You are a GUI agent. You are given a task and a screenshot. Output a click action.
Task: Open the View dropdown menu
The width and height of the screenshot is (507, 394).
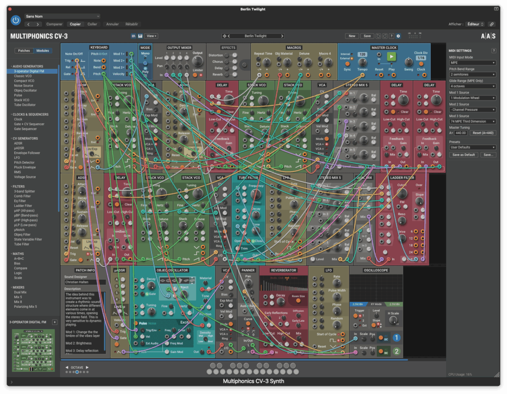click(x=151, y=36)
